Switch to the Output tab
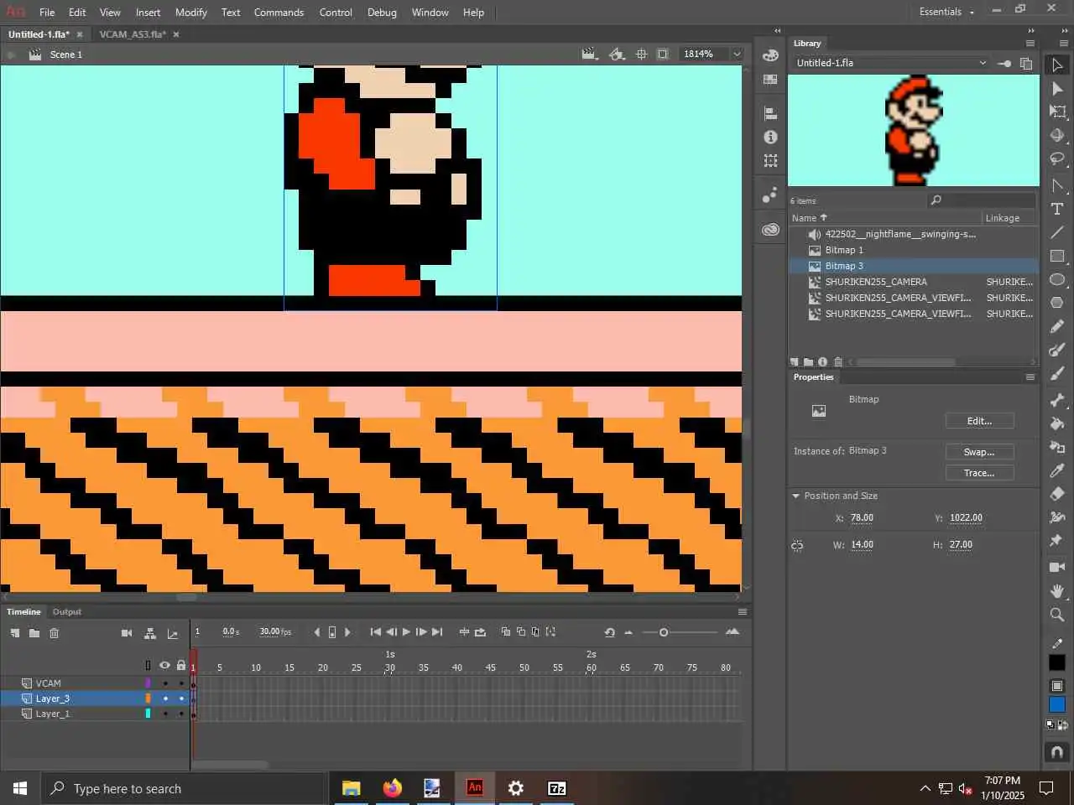Image resolution: width=1074 pixels, height=805 pixels. pyautogui.click(x=67, y=612)
